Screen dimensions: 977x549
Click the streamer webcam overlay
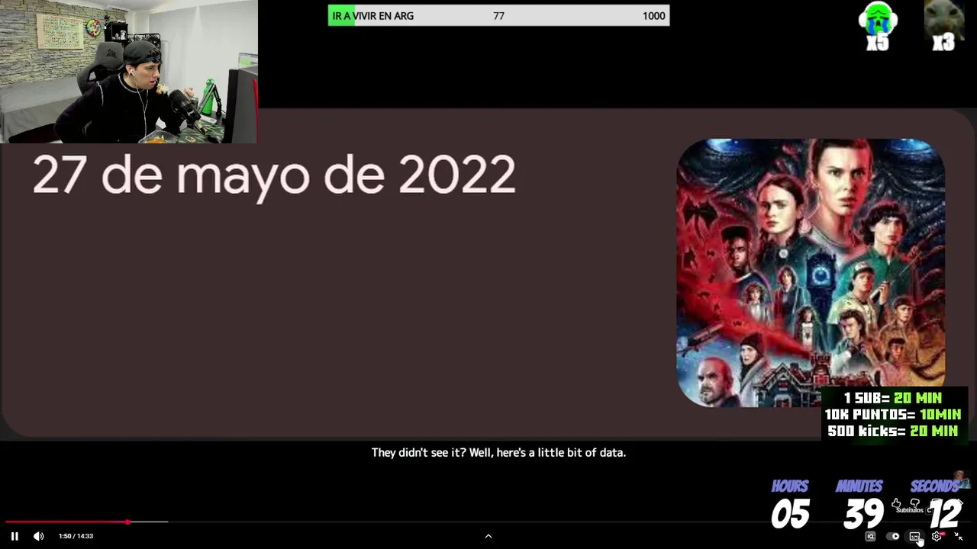tap(129, 72)
